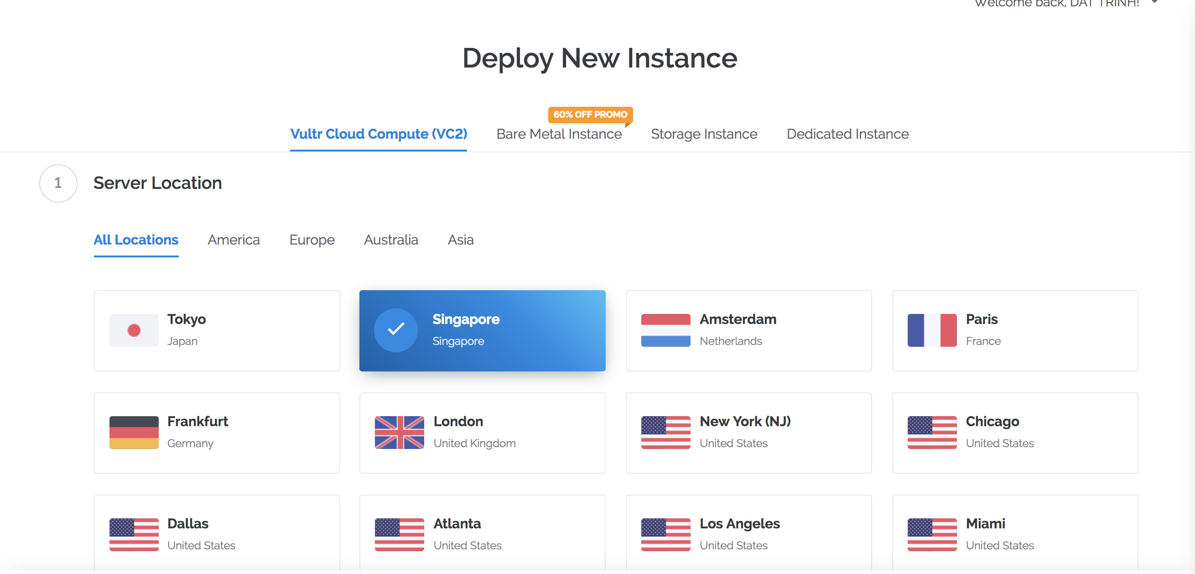The width and height of the screenshot is (1195, 574).
Task: Select Chicago location card
Action: tap(1014, 433)
